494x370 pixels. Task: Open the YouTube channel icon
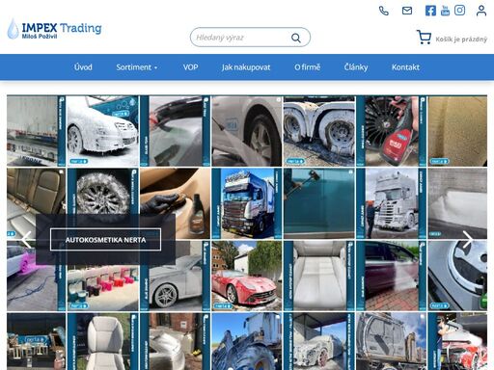pyautogui.click(x=445, y=11)
